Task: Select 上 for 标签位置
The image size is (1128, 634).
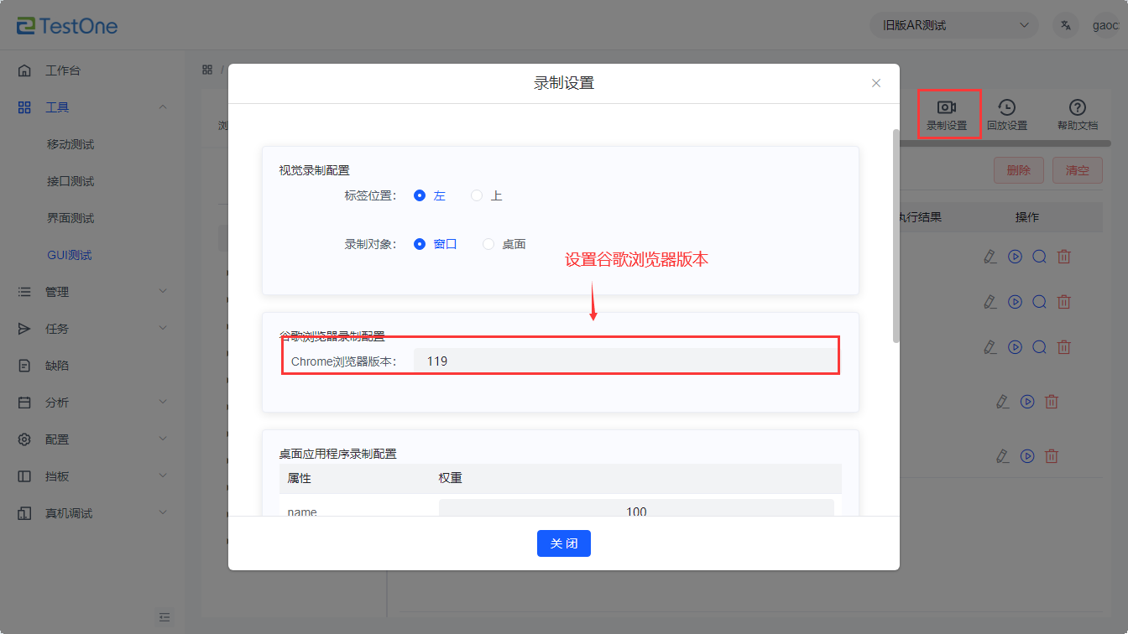Action: 477,195
